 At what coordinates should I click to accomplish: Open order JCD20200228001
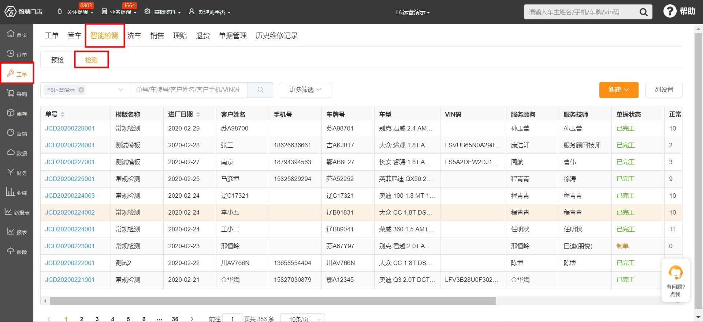[70, 145]
